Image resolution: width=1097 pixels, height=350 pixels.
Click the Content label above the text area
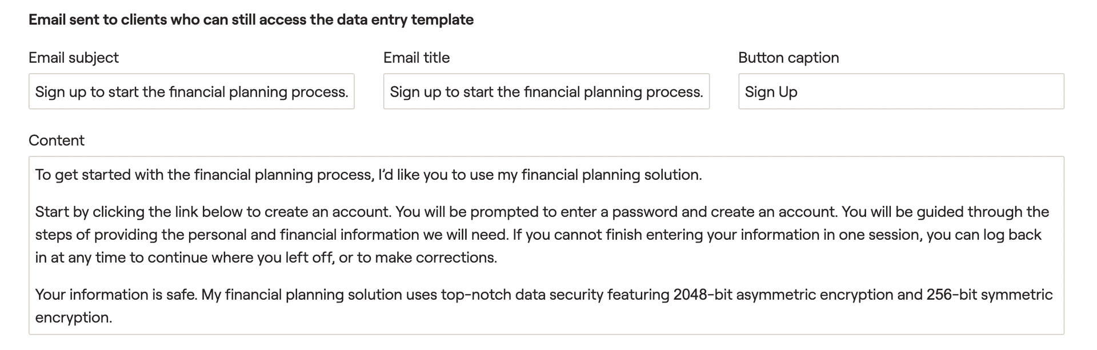pyautogui.click(x=57, y=140)
